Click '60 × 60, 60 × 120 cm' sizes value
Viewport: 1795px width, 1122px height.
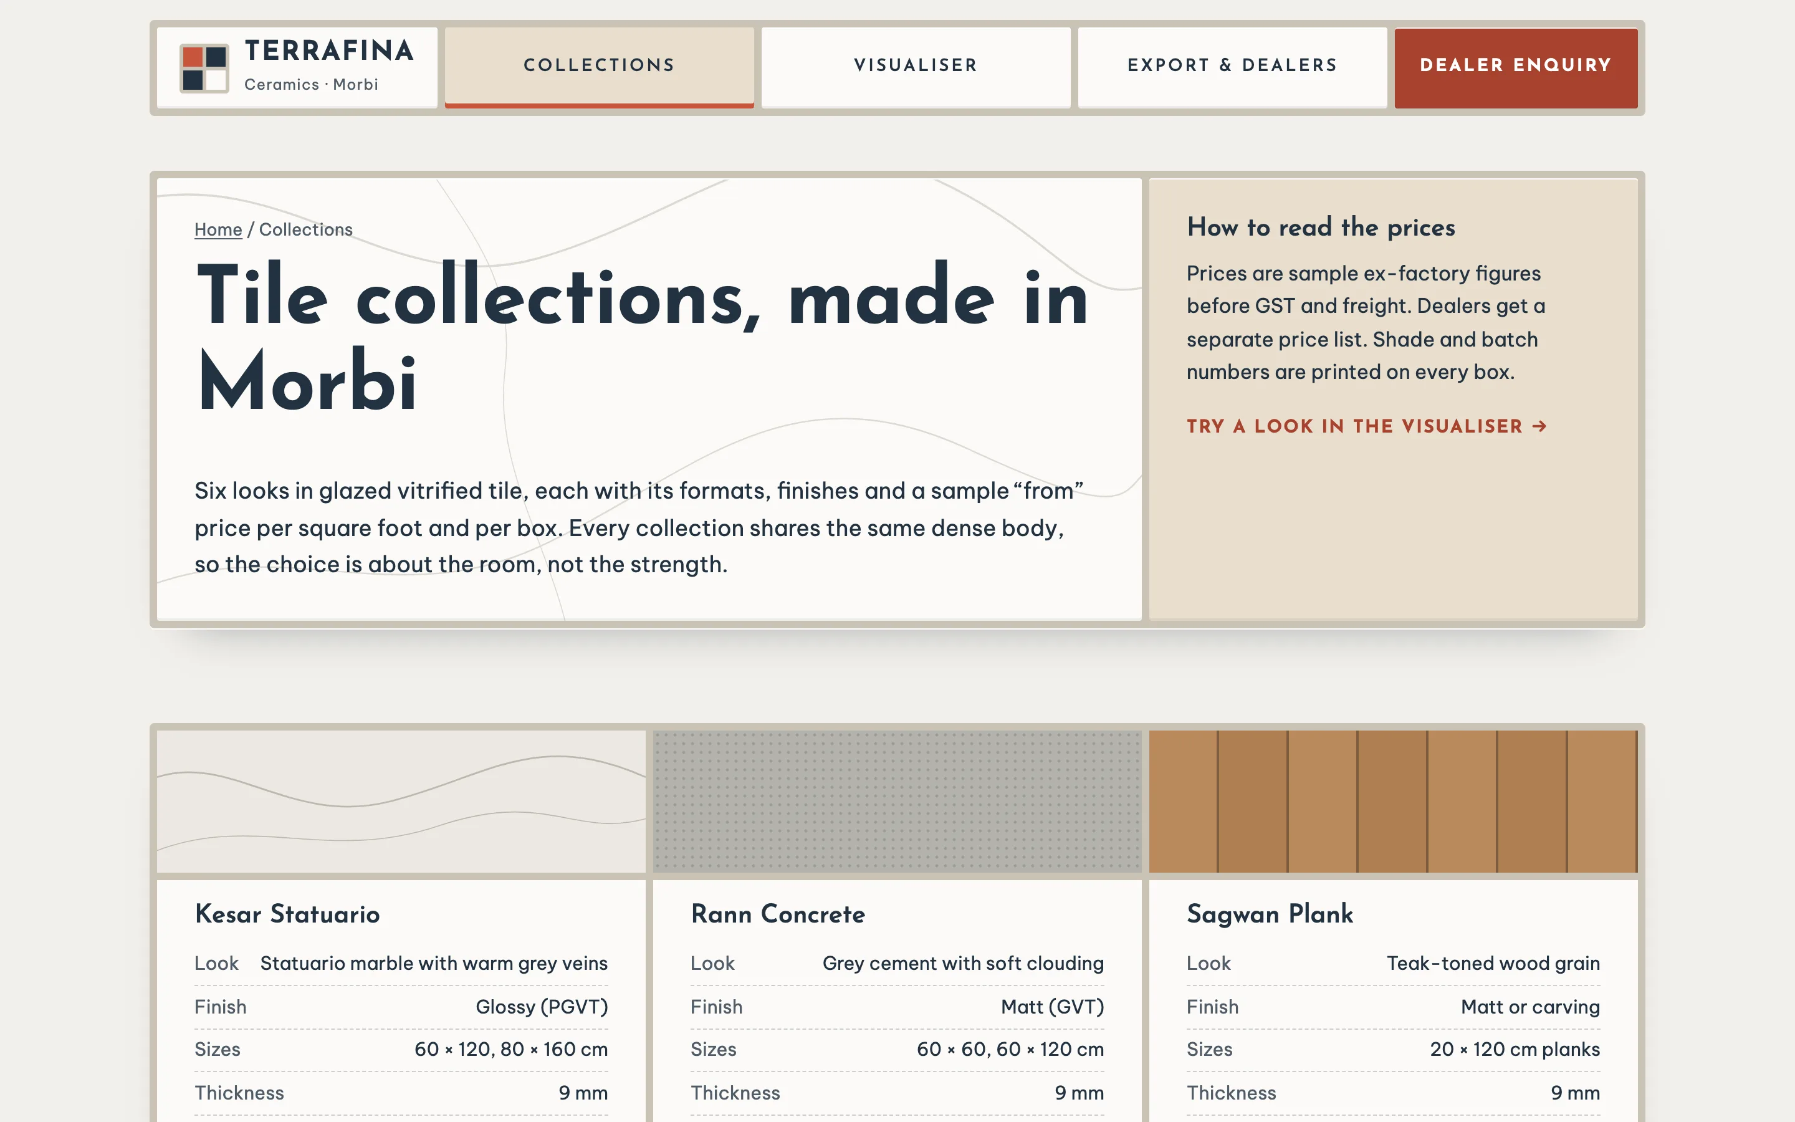tap(1010, 1049)
